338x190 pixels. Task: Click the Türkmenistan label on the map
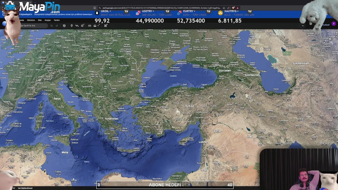301,64
